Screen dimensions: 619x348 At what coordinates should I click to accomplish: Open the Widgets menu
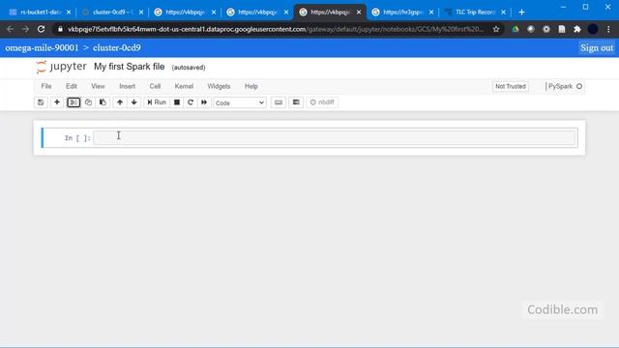(x=219, y=86)
